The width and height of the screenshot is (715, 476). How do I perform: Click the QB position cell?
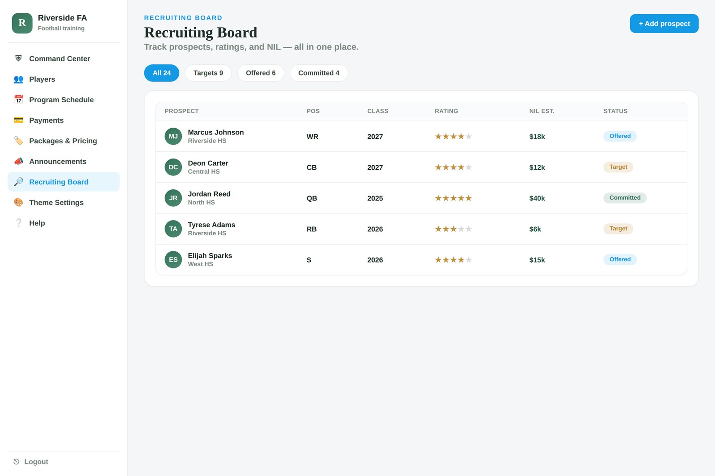[312, 198]
